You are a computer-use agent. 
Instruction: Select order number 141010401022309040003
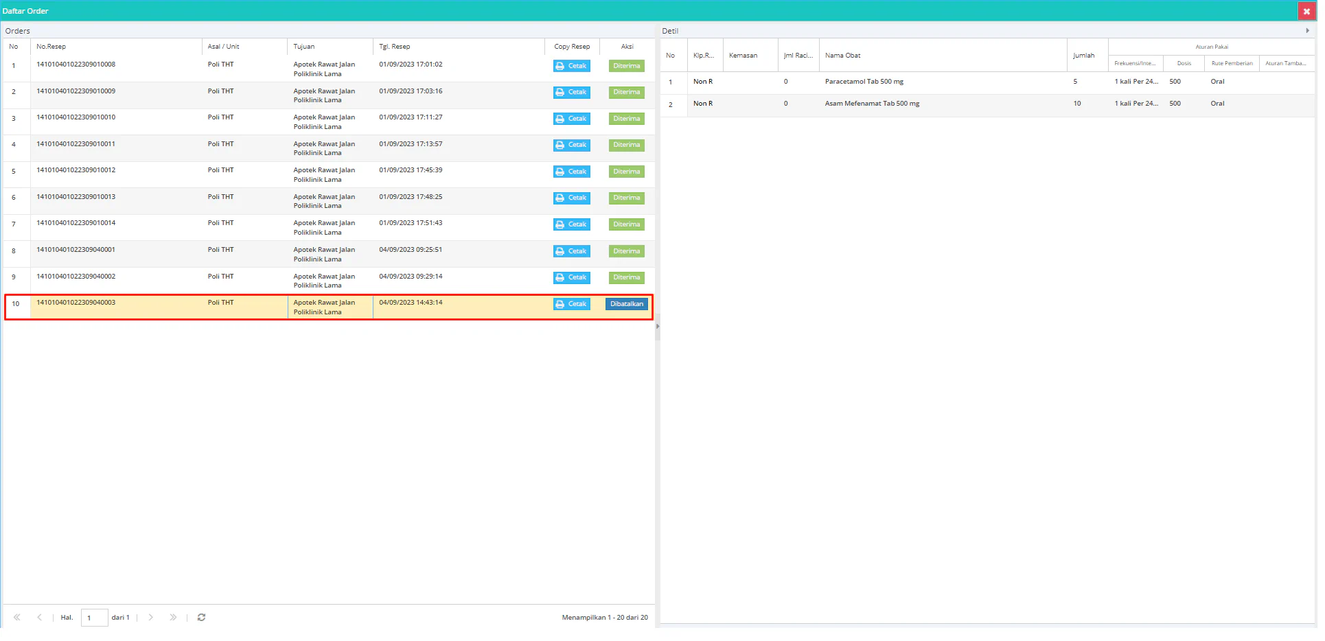coord(76,303)
